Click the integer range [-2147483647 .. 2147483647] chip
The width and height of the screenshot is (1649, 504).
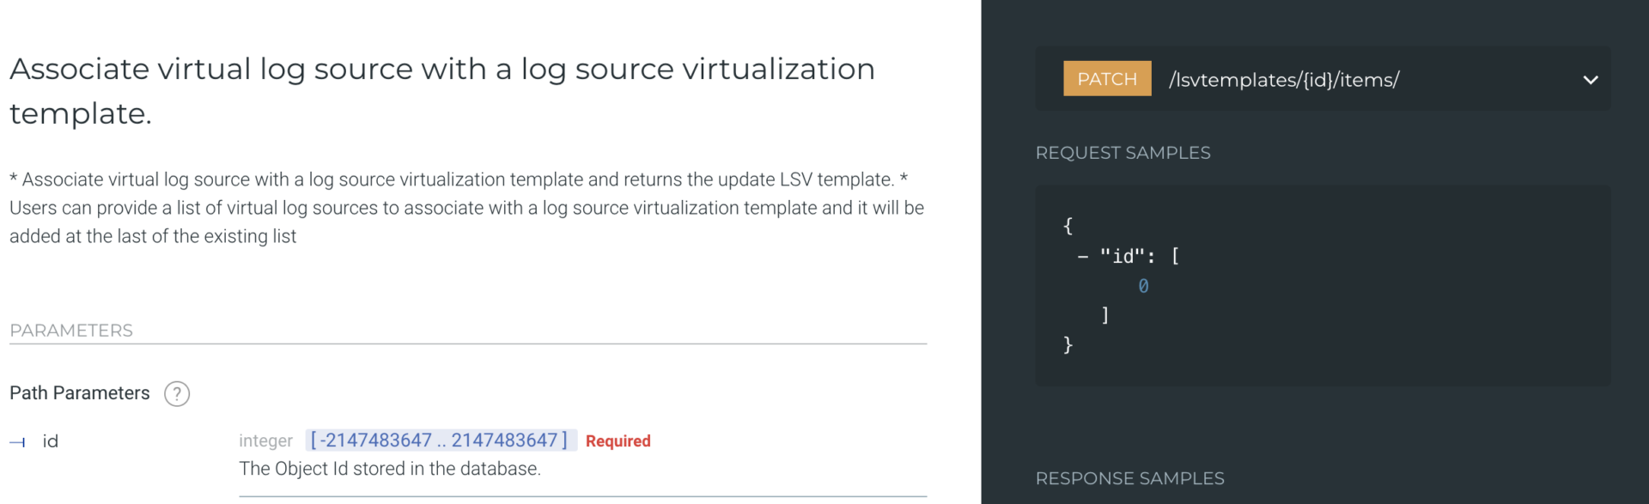point(440,440)
